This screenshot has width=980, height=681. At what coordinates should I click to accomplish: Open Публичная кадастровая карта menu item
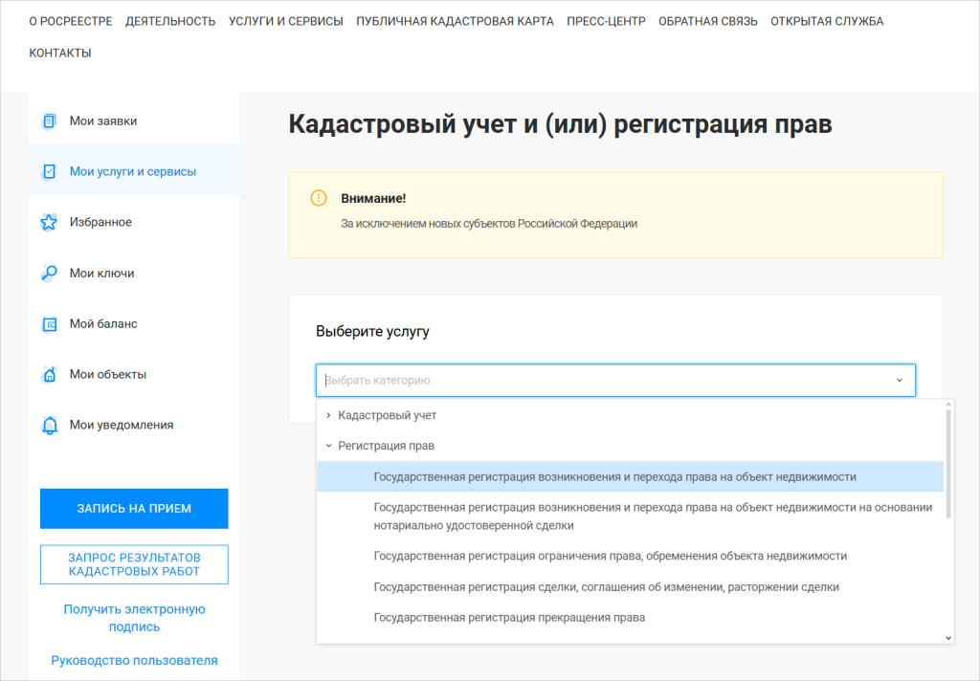tap(455, 21)
